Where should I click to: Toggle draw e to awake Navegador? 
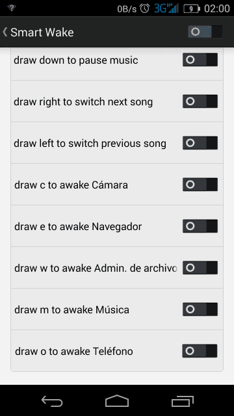tap(200, 226)
